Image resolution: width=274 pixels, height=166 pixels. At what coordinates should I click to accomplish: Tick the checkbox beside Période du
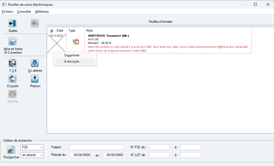[48, 155]
